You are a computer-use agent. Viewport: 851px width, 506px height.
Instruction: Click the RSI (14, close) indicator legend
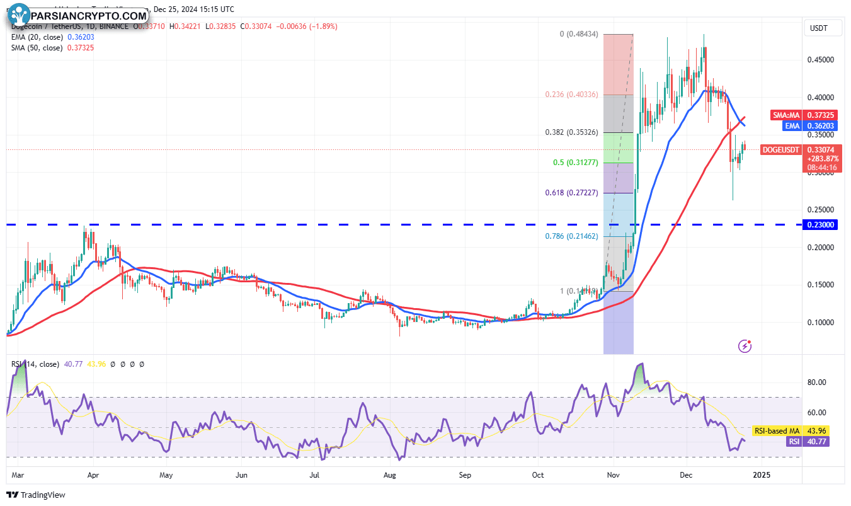pos(36,364)
